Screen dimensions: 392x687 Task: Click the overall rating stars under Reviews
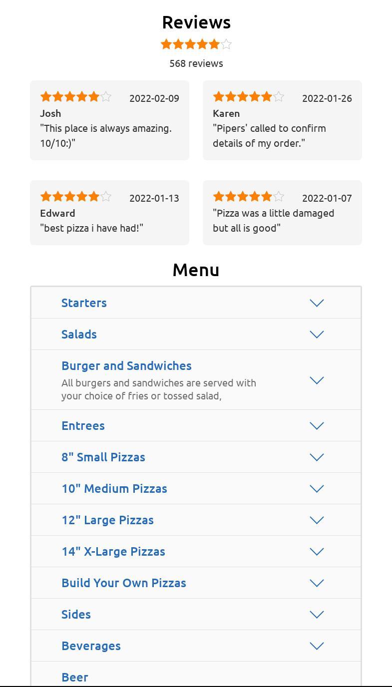[x=196, y=44]
